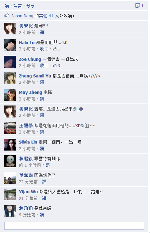Like Silvia Lin's comment
This screenshot has width=150, height=233.
tap(42, 149)
